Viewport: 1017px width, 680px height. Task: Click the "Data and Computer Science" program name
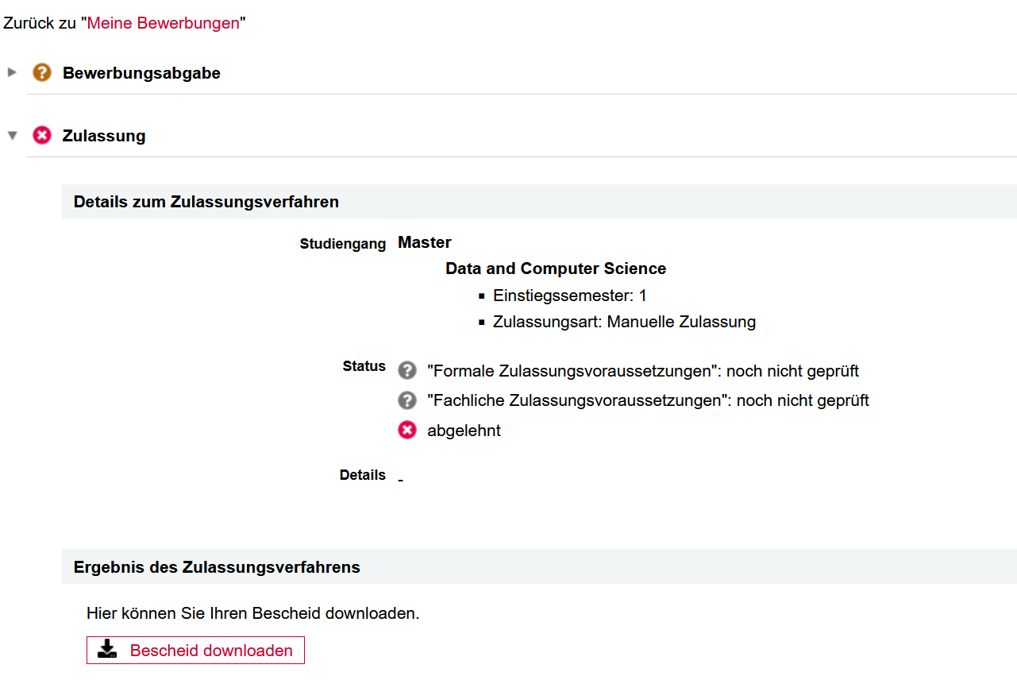click(556, 269)
